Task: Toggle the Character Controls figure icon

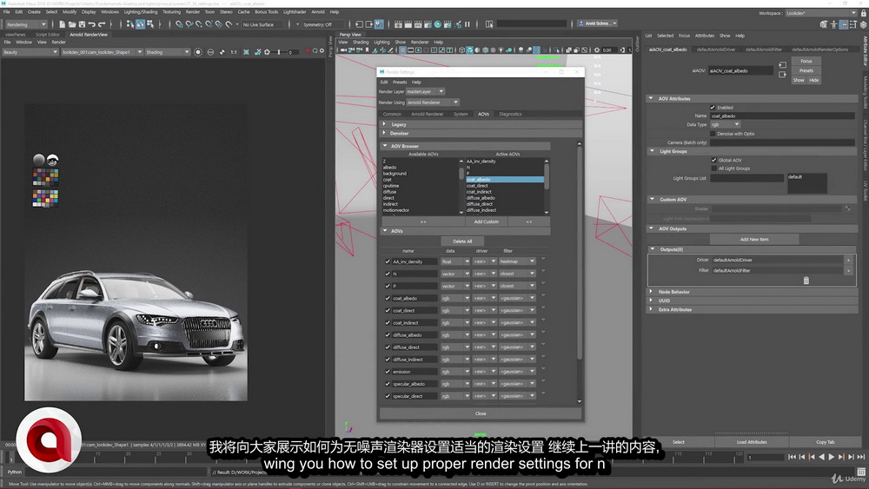Action: pyautogui.click(x=833, y=24)
